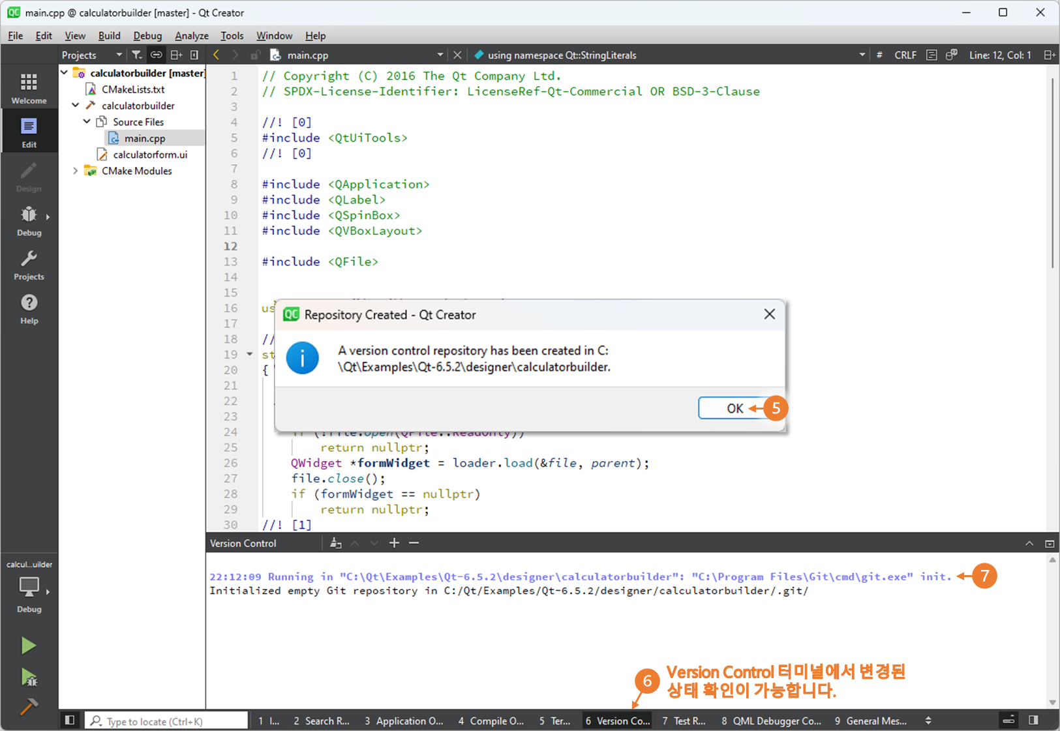Close the Repository Created dialog
The width and height of the screenshot is (1060, 731).
pos(770,314)
